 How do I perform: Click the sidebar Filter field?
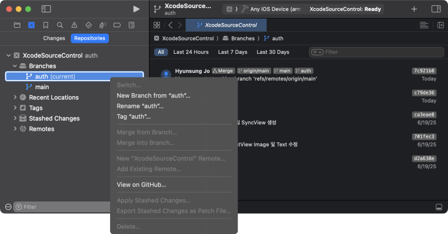(x=62, y=207)
